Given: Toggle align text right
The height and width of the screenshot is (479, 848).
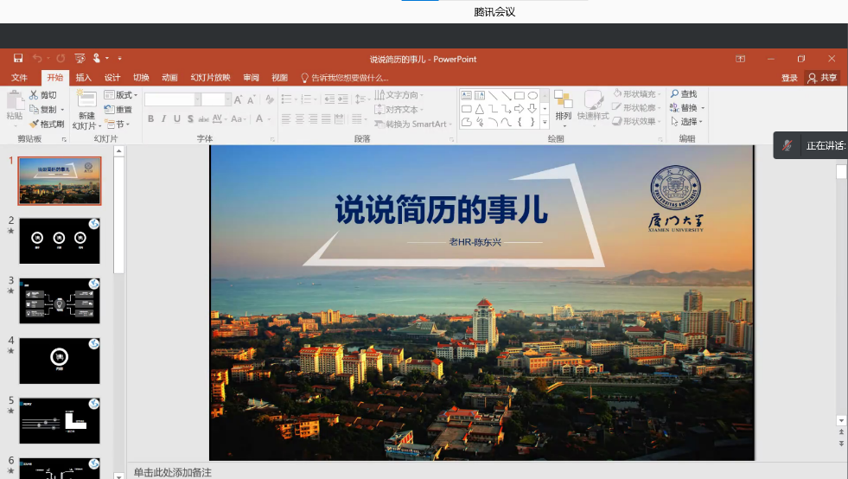Looking at the screenshot, I should (x=313, y=119).
